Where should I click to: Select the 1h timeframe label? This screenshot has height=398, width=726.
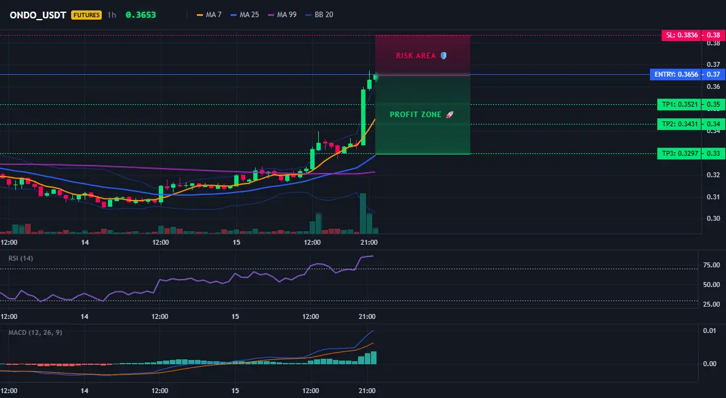coord(112,15)
